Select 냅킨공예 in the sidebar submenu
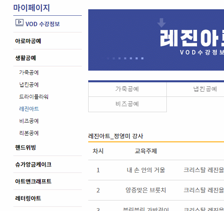This screenshot has width=224, height=211. (29, 85)
